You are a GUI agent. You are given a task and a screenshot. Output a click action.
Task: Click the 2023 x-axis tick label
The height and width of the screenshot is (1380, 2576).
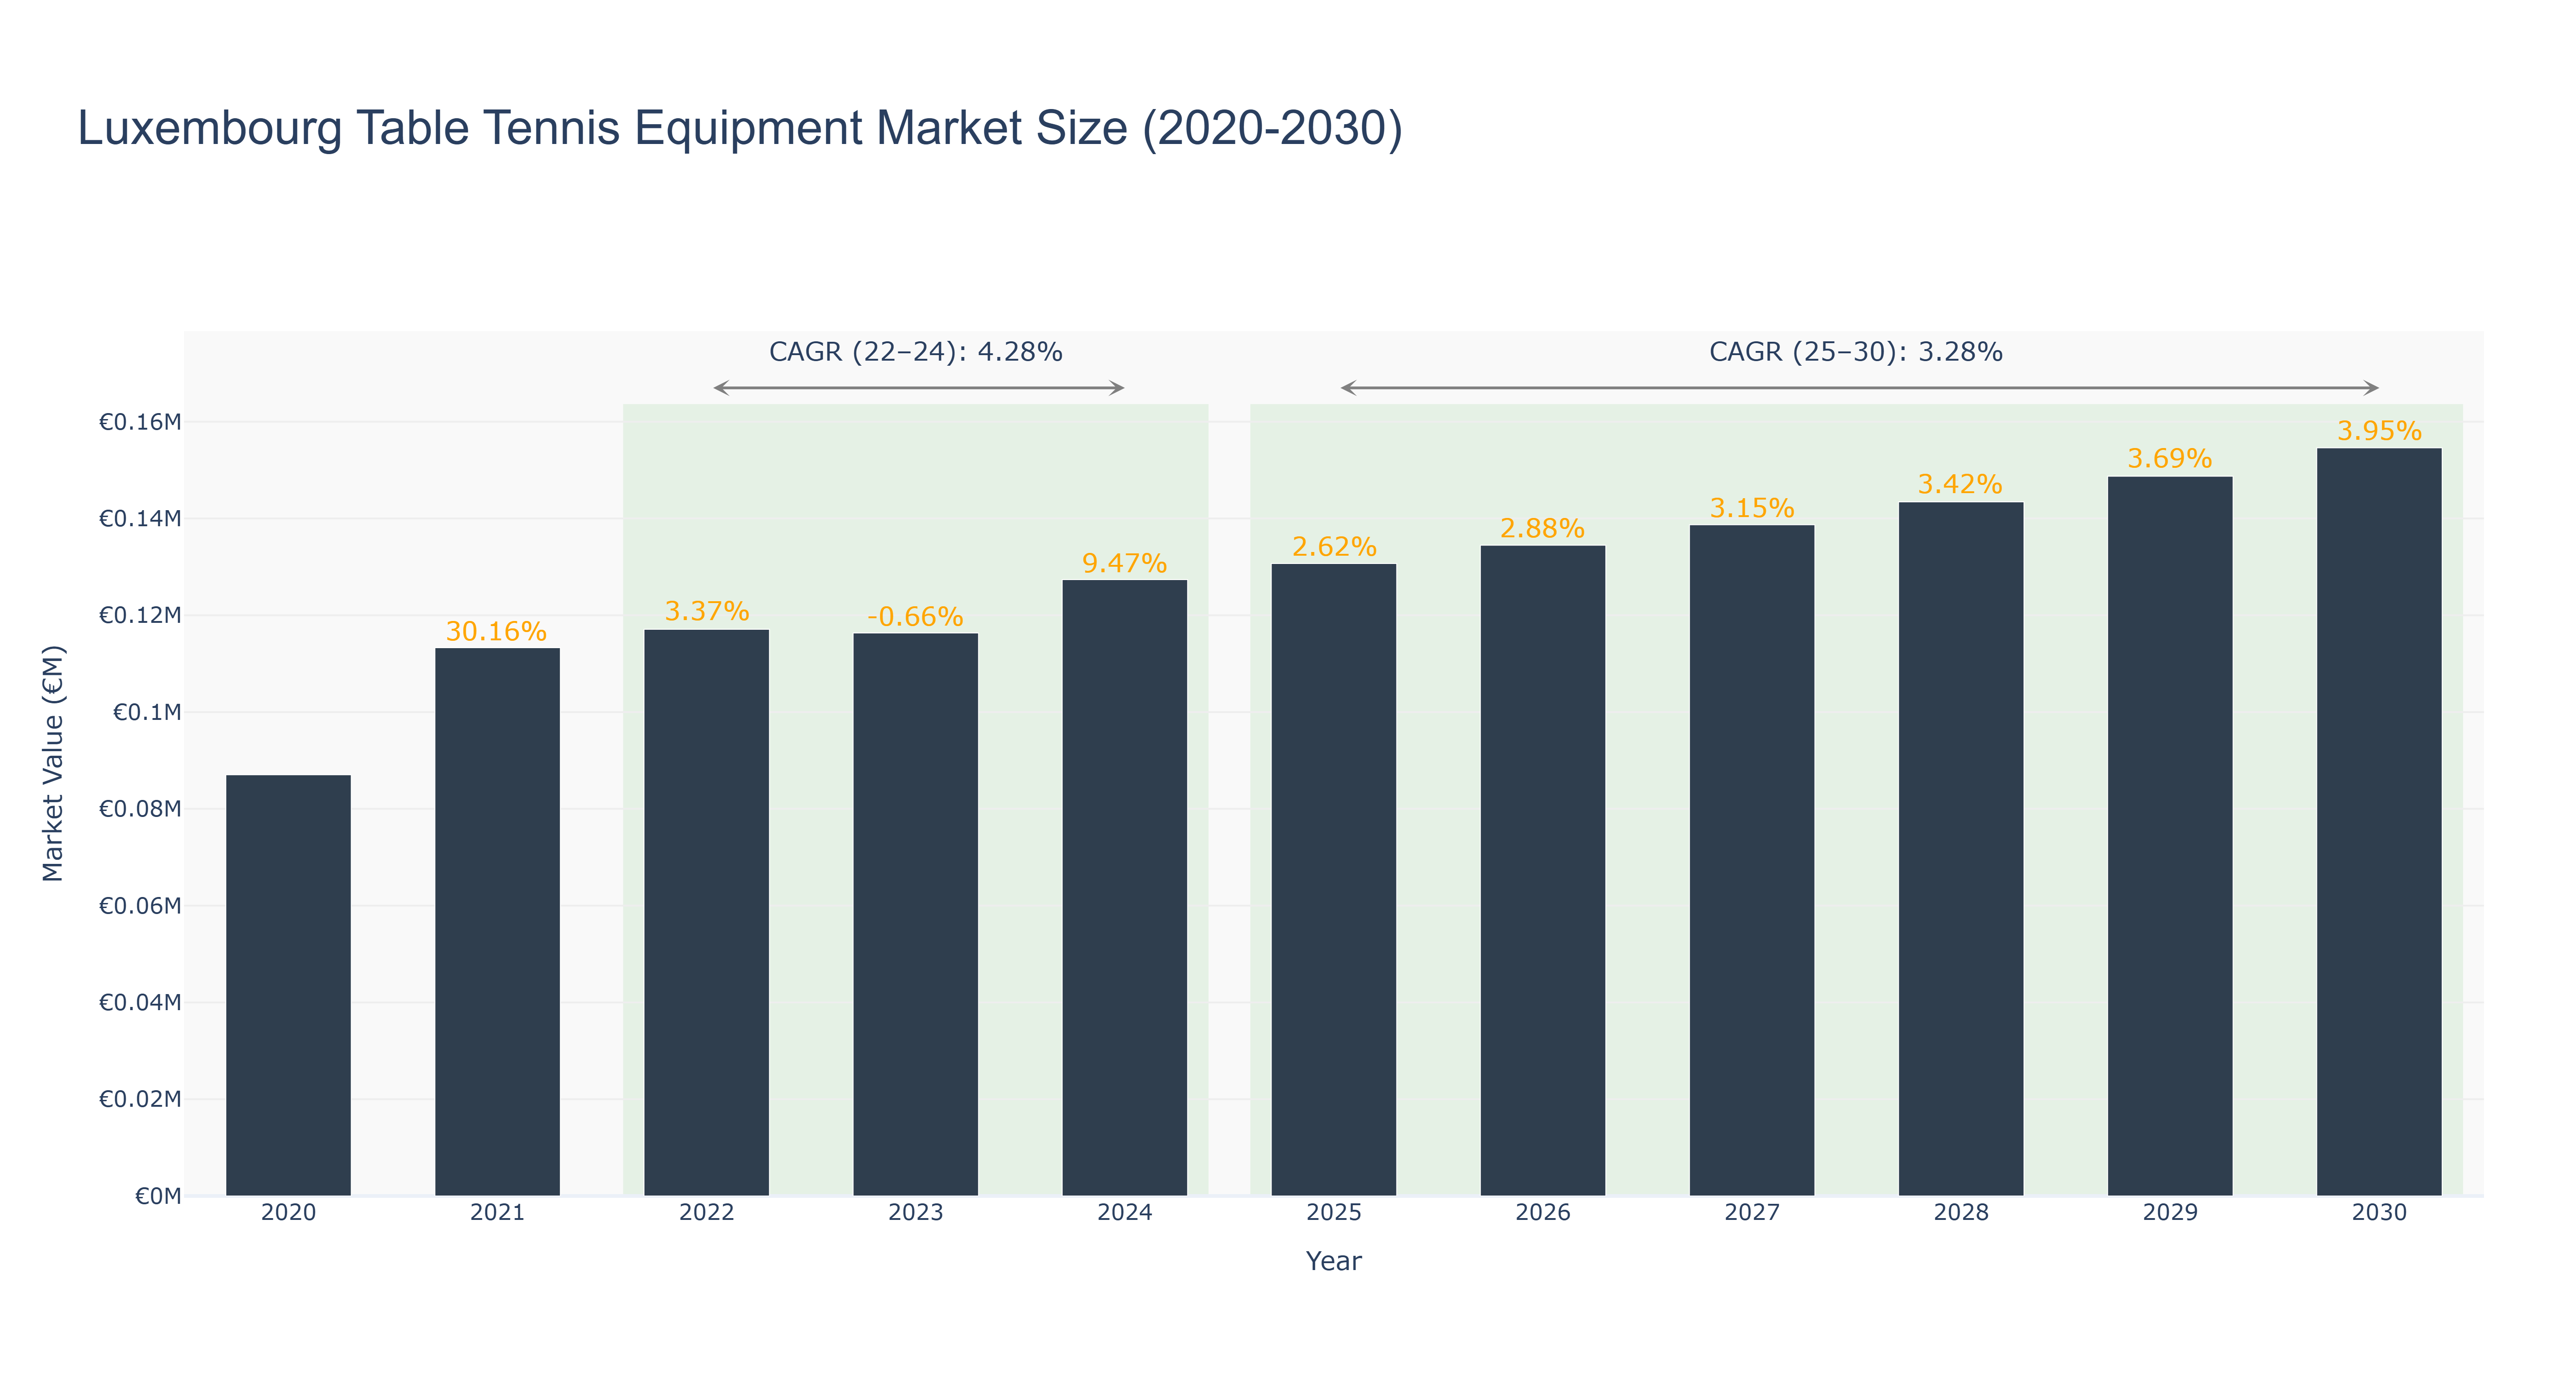click(915, 1213)
